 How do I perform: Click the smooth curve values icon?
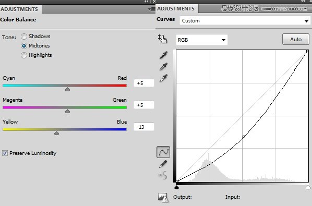tap(163, 175)
